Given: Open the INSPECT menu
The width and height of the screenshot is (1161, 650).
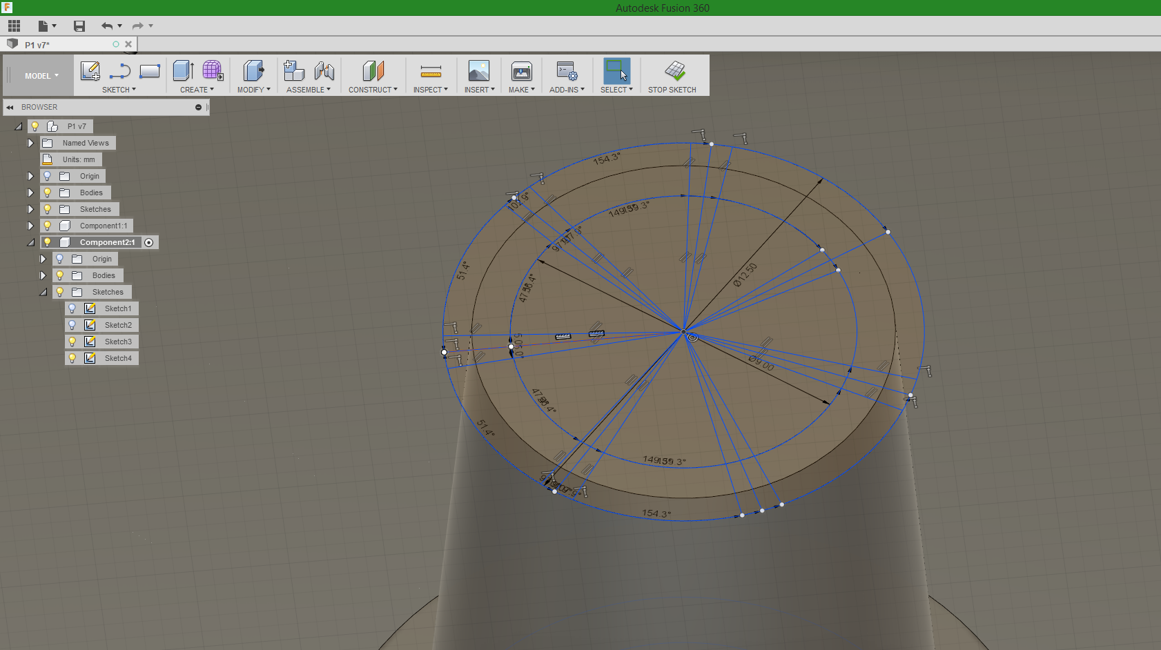Looking at the screenshot, I should [430, 90].
